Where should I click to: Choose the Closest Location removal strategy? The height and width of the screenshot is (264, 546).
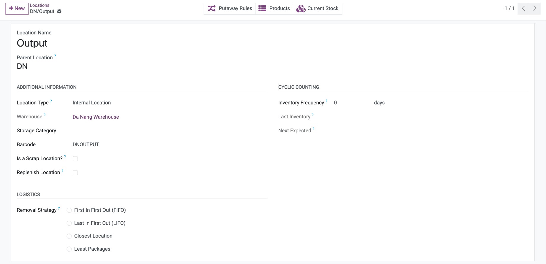tap(69, 236)
